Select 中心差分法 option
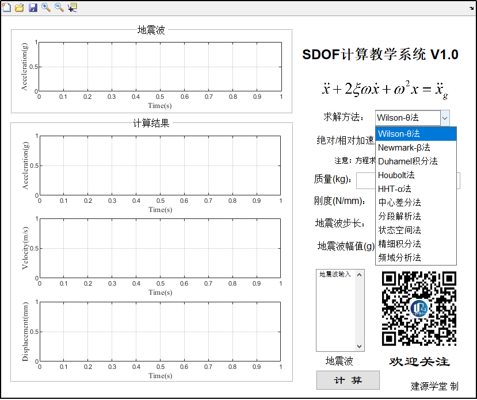477x400 pixels. click(416, 202)
